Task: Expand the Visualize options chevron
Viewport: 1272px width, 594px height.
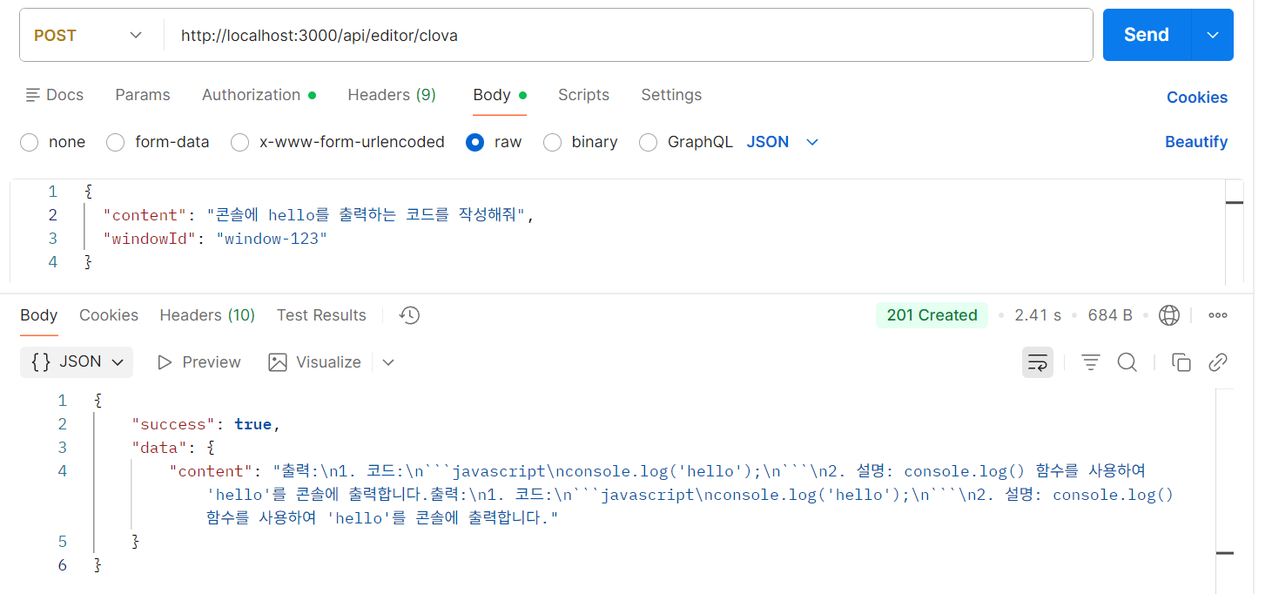Action: point(388,362)
